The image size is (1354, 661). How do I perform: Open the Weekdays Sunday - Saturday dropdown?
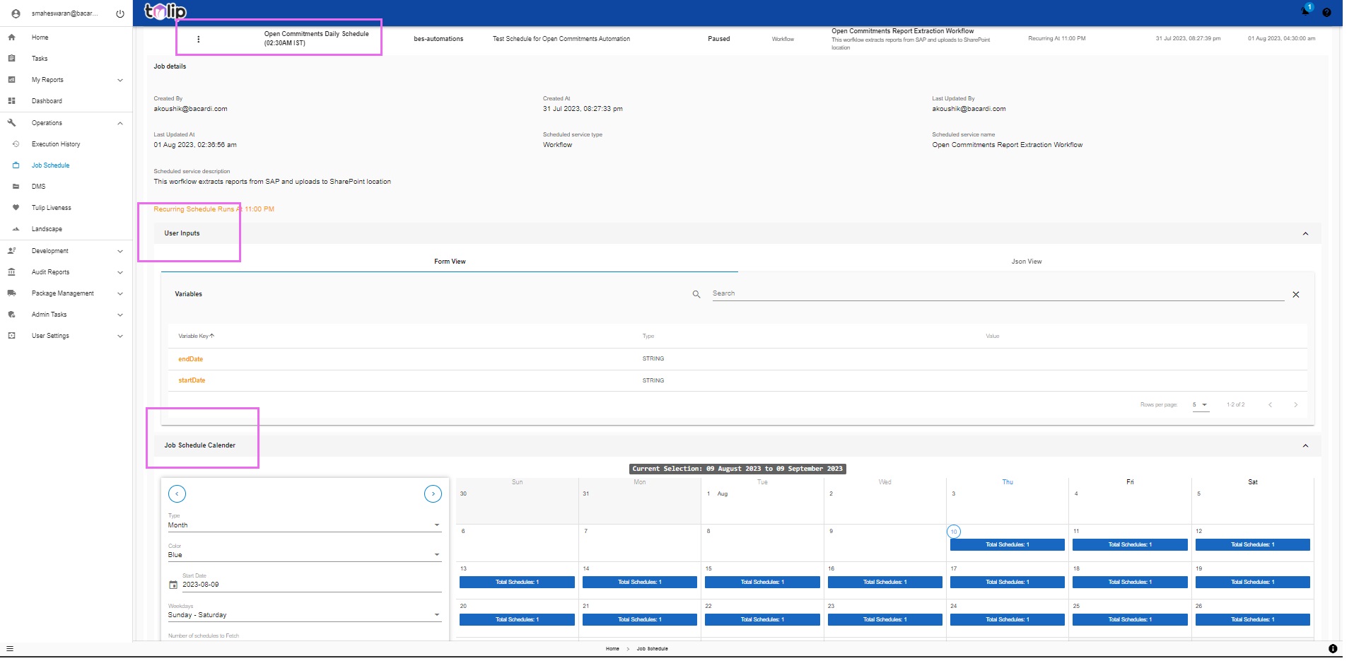coord(304,615)
